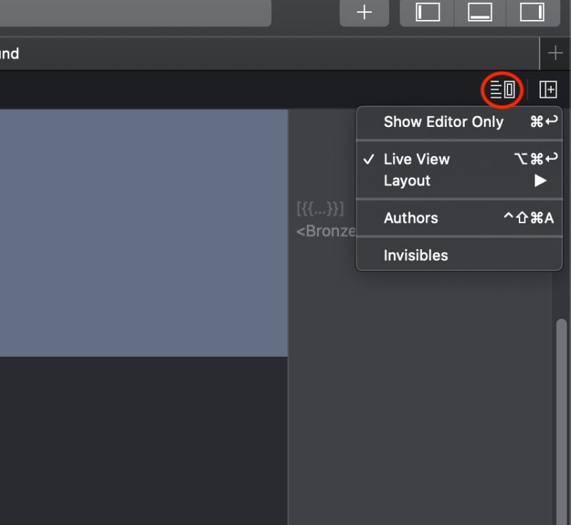
Task: Click the bottom panel layout icon
Action: (479, 13)
